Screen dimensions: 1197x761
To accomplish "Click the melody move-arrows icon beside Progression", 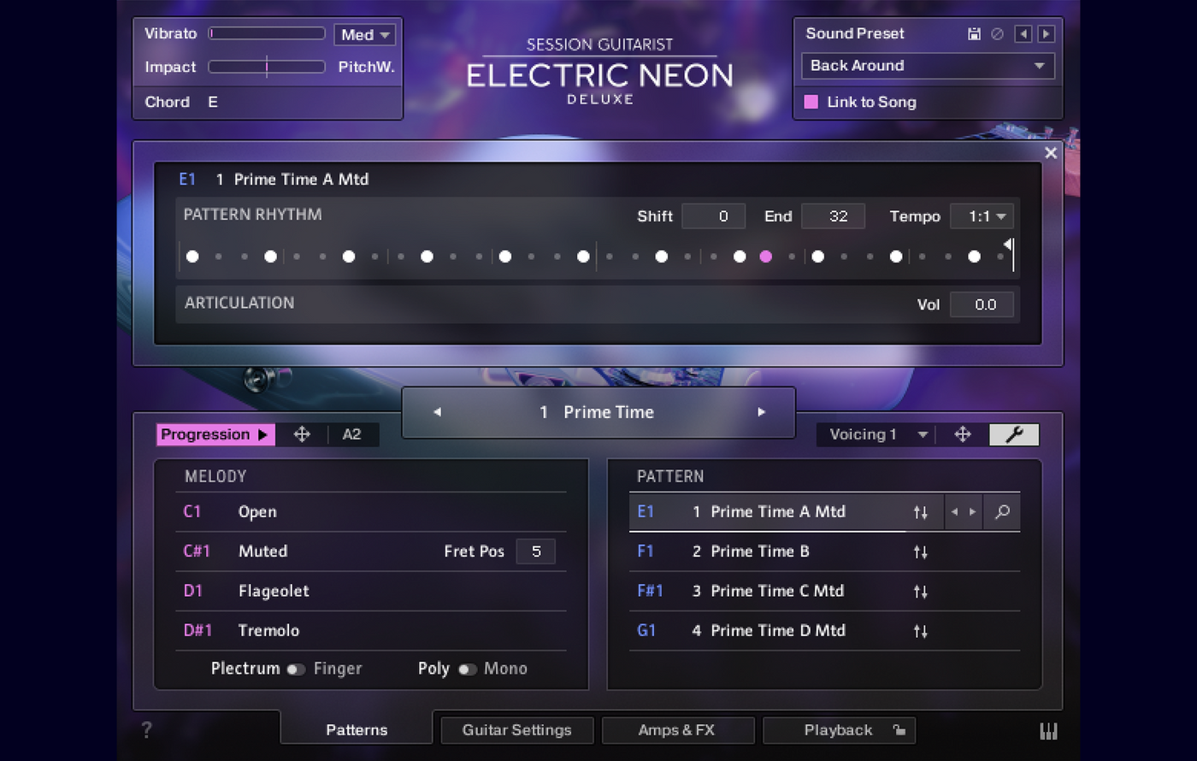I will (302, 434).
